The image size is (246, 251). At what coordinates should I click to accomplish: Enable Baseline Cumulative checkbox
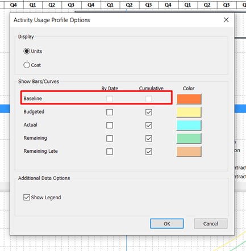pos(149,99)
